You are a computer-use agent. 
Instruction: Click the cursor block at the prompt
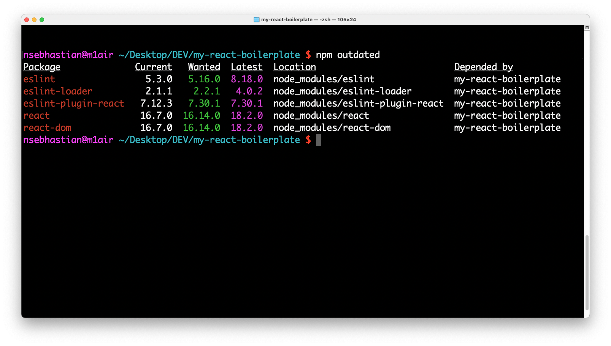click(319, 140)
